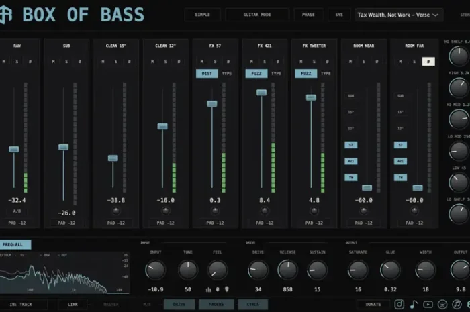Open the IN: TRACK input selector
This screenshot has height=312, width=470.
23,304
